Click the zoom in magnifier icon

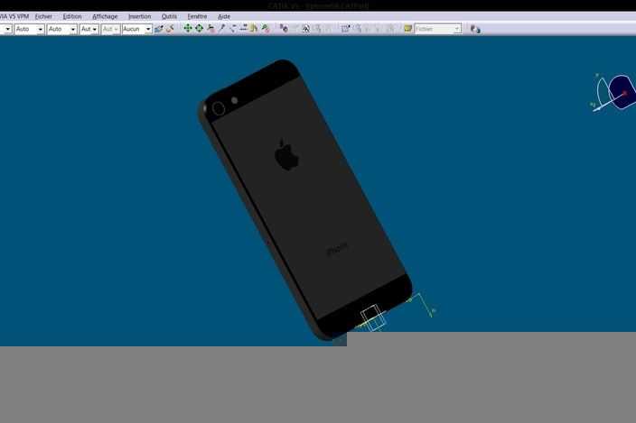[x=221, y=28]
